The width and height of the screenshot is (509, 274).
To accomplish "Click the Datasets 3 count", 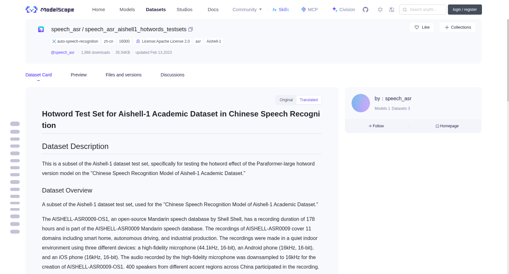I will pyautogui.click(x=401, y=109).
